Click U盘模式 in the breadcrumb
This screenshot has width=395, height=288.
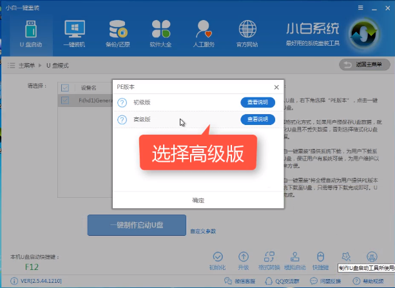click(x=57, y=66)
